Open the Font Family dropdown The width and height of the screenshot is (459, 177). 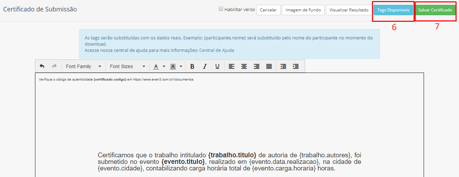pos(84,66)
